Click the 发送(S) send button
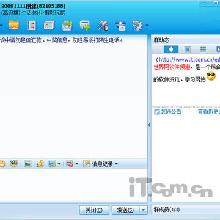 coord(125,210)
